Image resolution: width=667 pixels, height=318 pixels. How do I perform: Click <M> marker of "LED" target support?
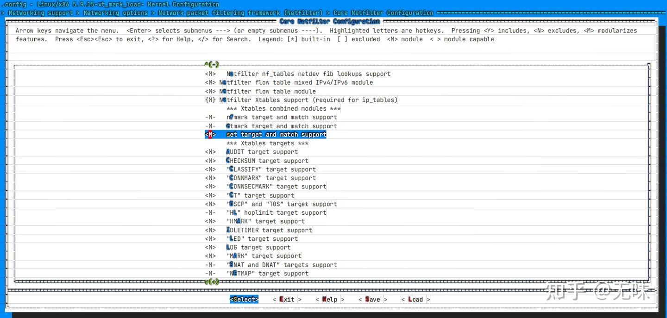[210, 239]
